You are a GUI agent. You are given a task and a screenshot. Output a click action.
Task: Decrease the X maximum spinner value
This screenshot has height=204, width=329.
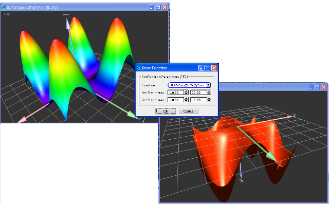click(209, 94)
